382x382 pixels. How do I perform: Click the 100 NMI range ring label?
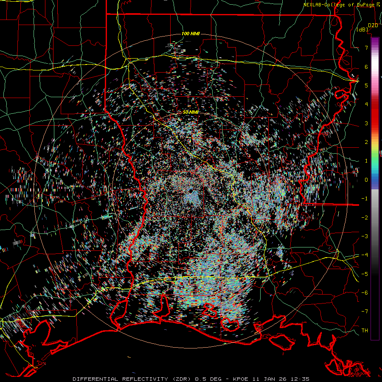coord(191,34)
